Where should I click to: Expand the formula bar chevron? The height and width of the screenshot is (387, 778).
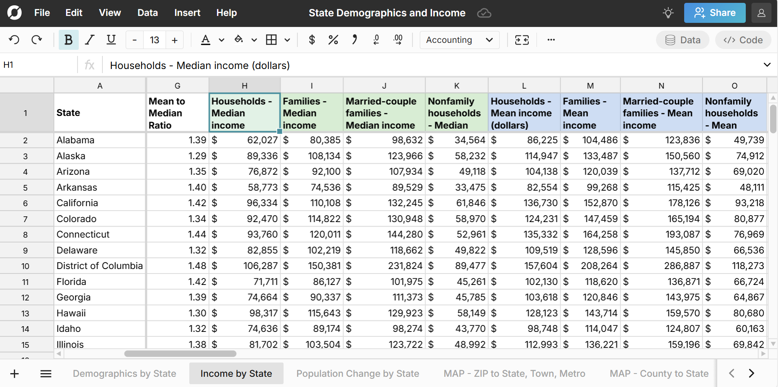click(x=767, y=65)
